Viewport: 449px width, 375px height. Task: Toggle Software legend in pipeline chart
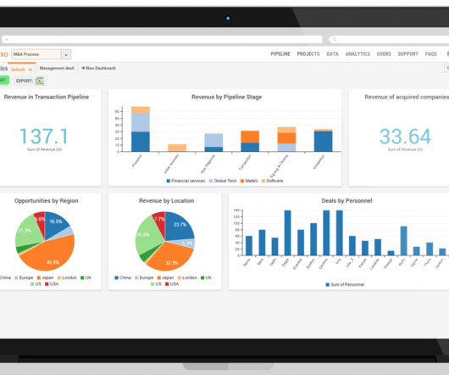point(272,181)
